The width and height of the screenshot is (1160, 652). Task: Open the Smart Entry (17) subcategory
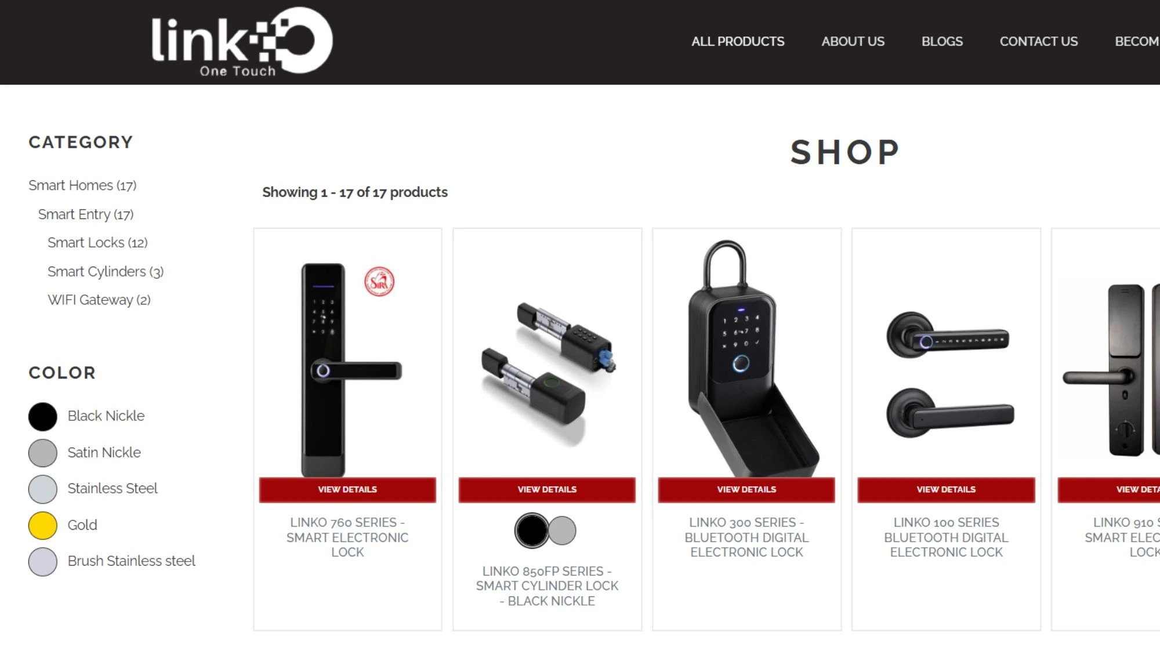pyautogui.click(x=86, y=214)
